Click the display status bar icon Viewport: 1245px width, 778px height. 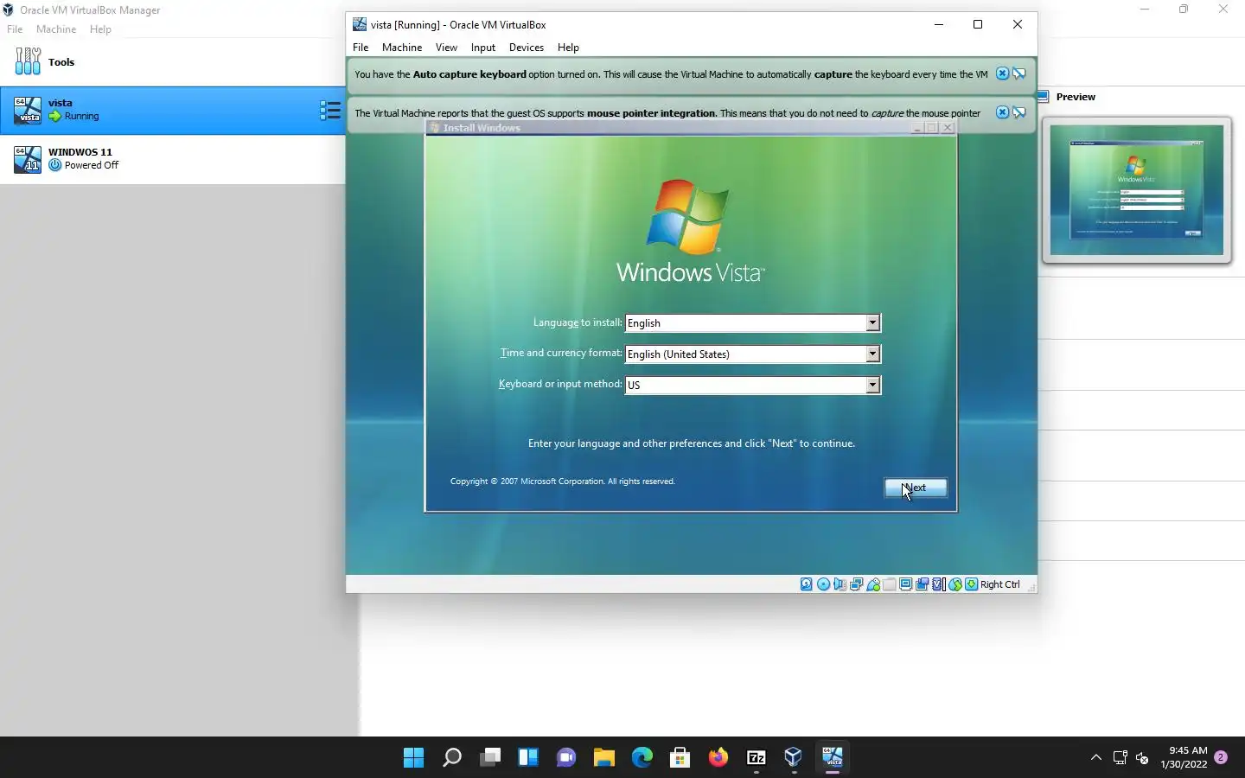tap(905, 584)
